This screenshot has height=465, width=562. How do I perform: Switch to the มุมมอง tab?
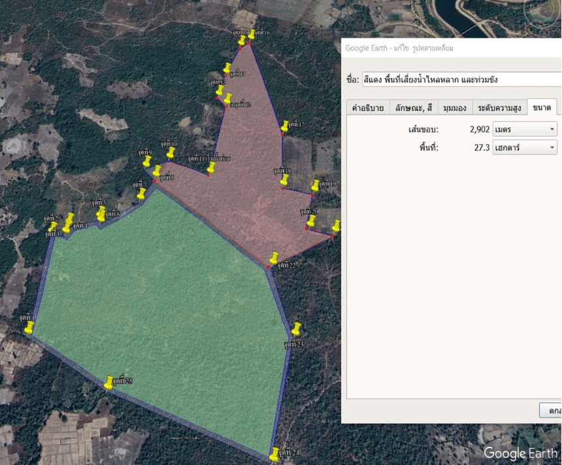point(455,108)
